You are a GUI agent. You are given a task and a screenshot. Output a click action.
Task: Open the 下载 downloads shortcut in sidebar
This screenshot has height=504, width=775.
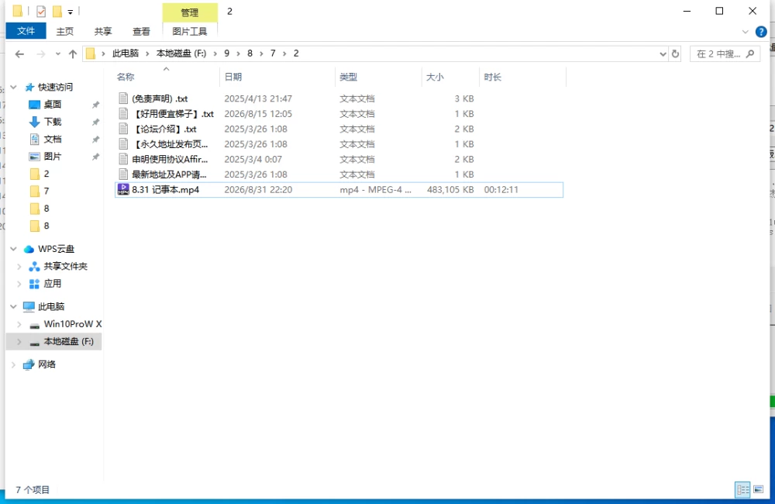[x=52, y=122]
